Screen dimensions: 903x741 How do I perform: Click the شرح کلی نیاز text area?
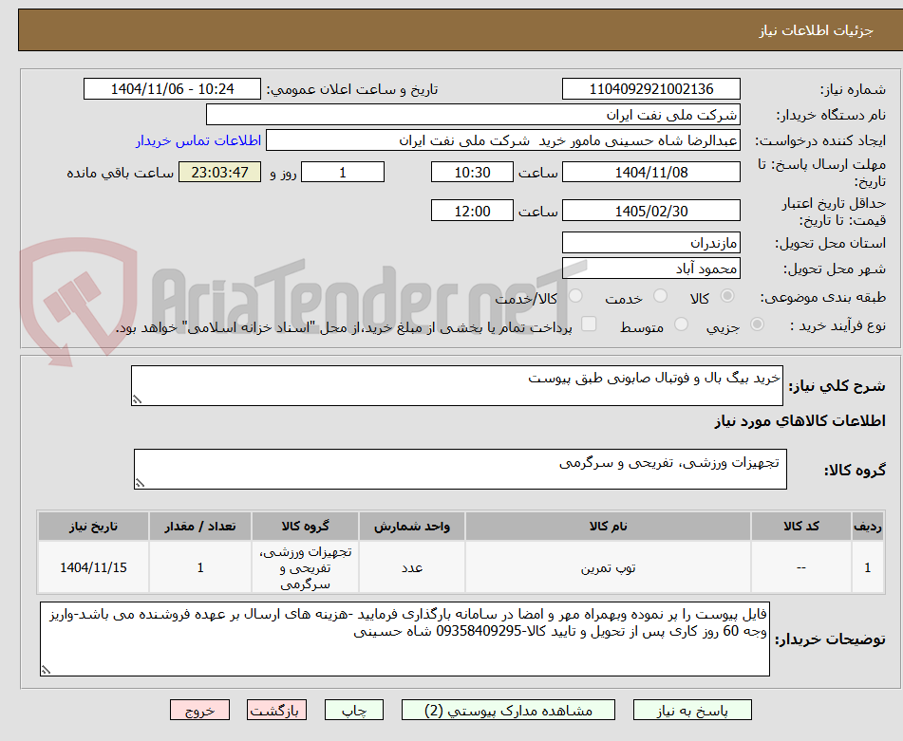coord(457,385)
